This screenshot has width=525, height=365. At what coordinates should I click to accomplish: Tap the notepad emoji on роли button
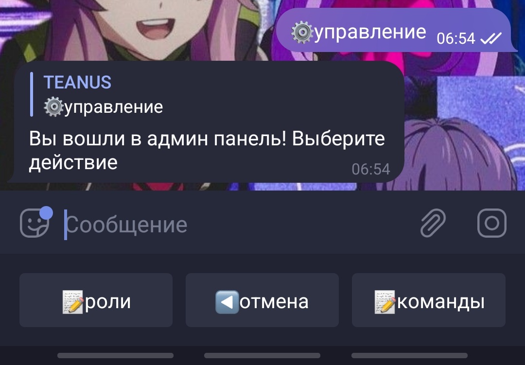pyautogui.click(x=72, y=302)
